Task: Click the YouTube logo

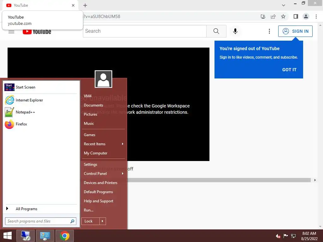Action: pos(37,32)
